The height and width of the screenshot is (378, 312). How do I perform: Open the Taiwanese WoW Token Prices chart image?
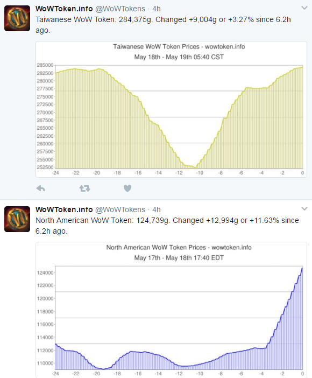pyautogui.click(x=171, y=109)
